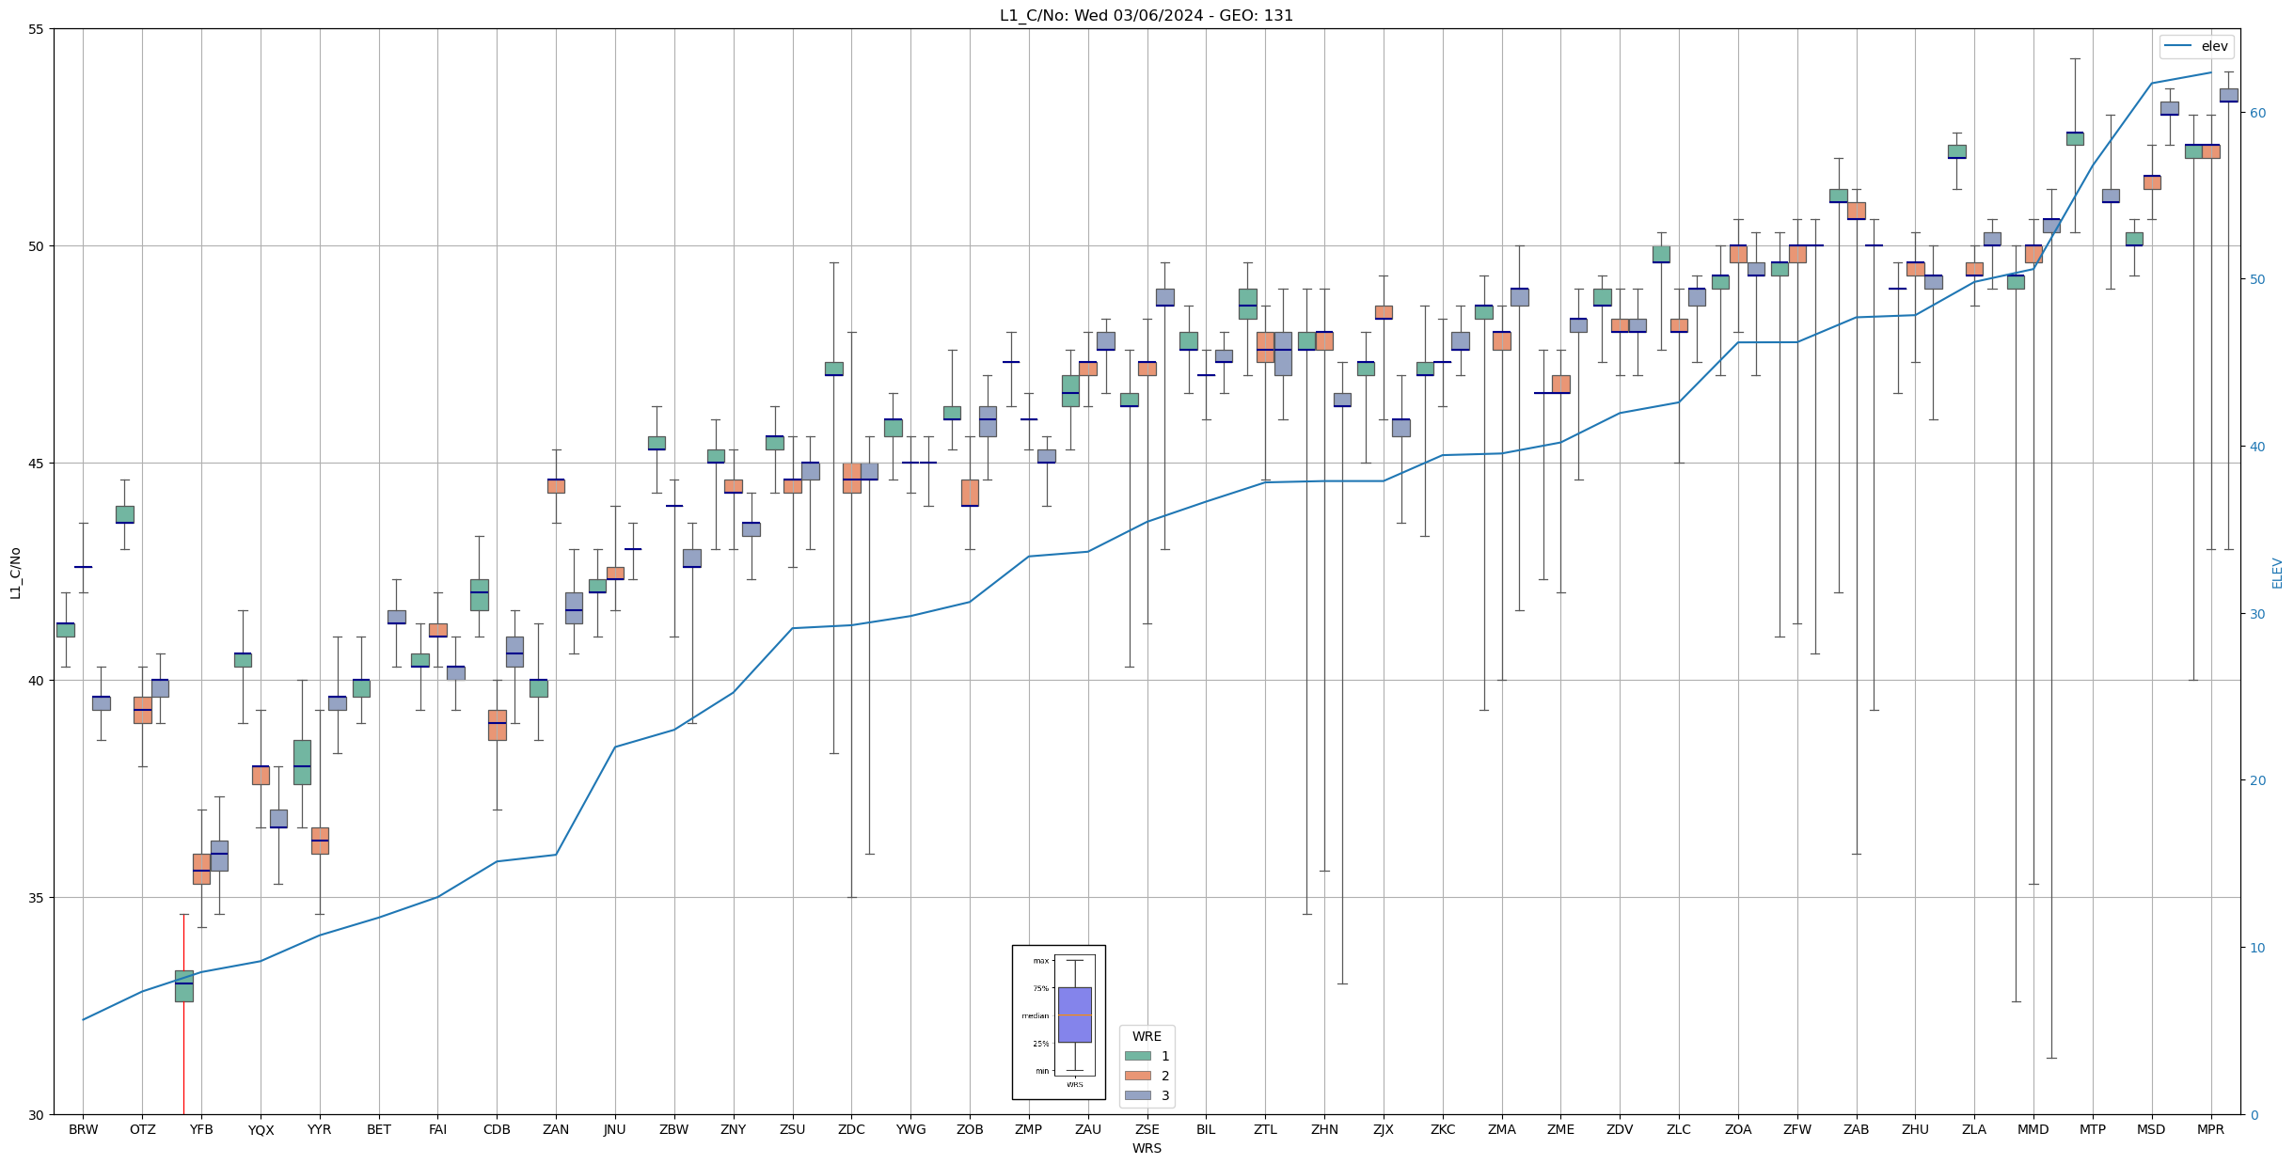Click the WRE legend title

pyautogui.click(x=1147, y=1036)
